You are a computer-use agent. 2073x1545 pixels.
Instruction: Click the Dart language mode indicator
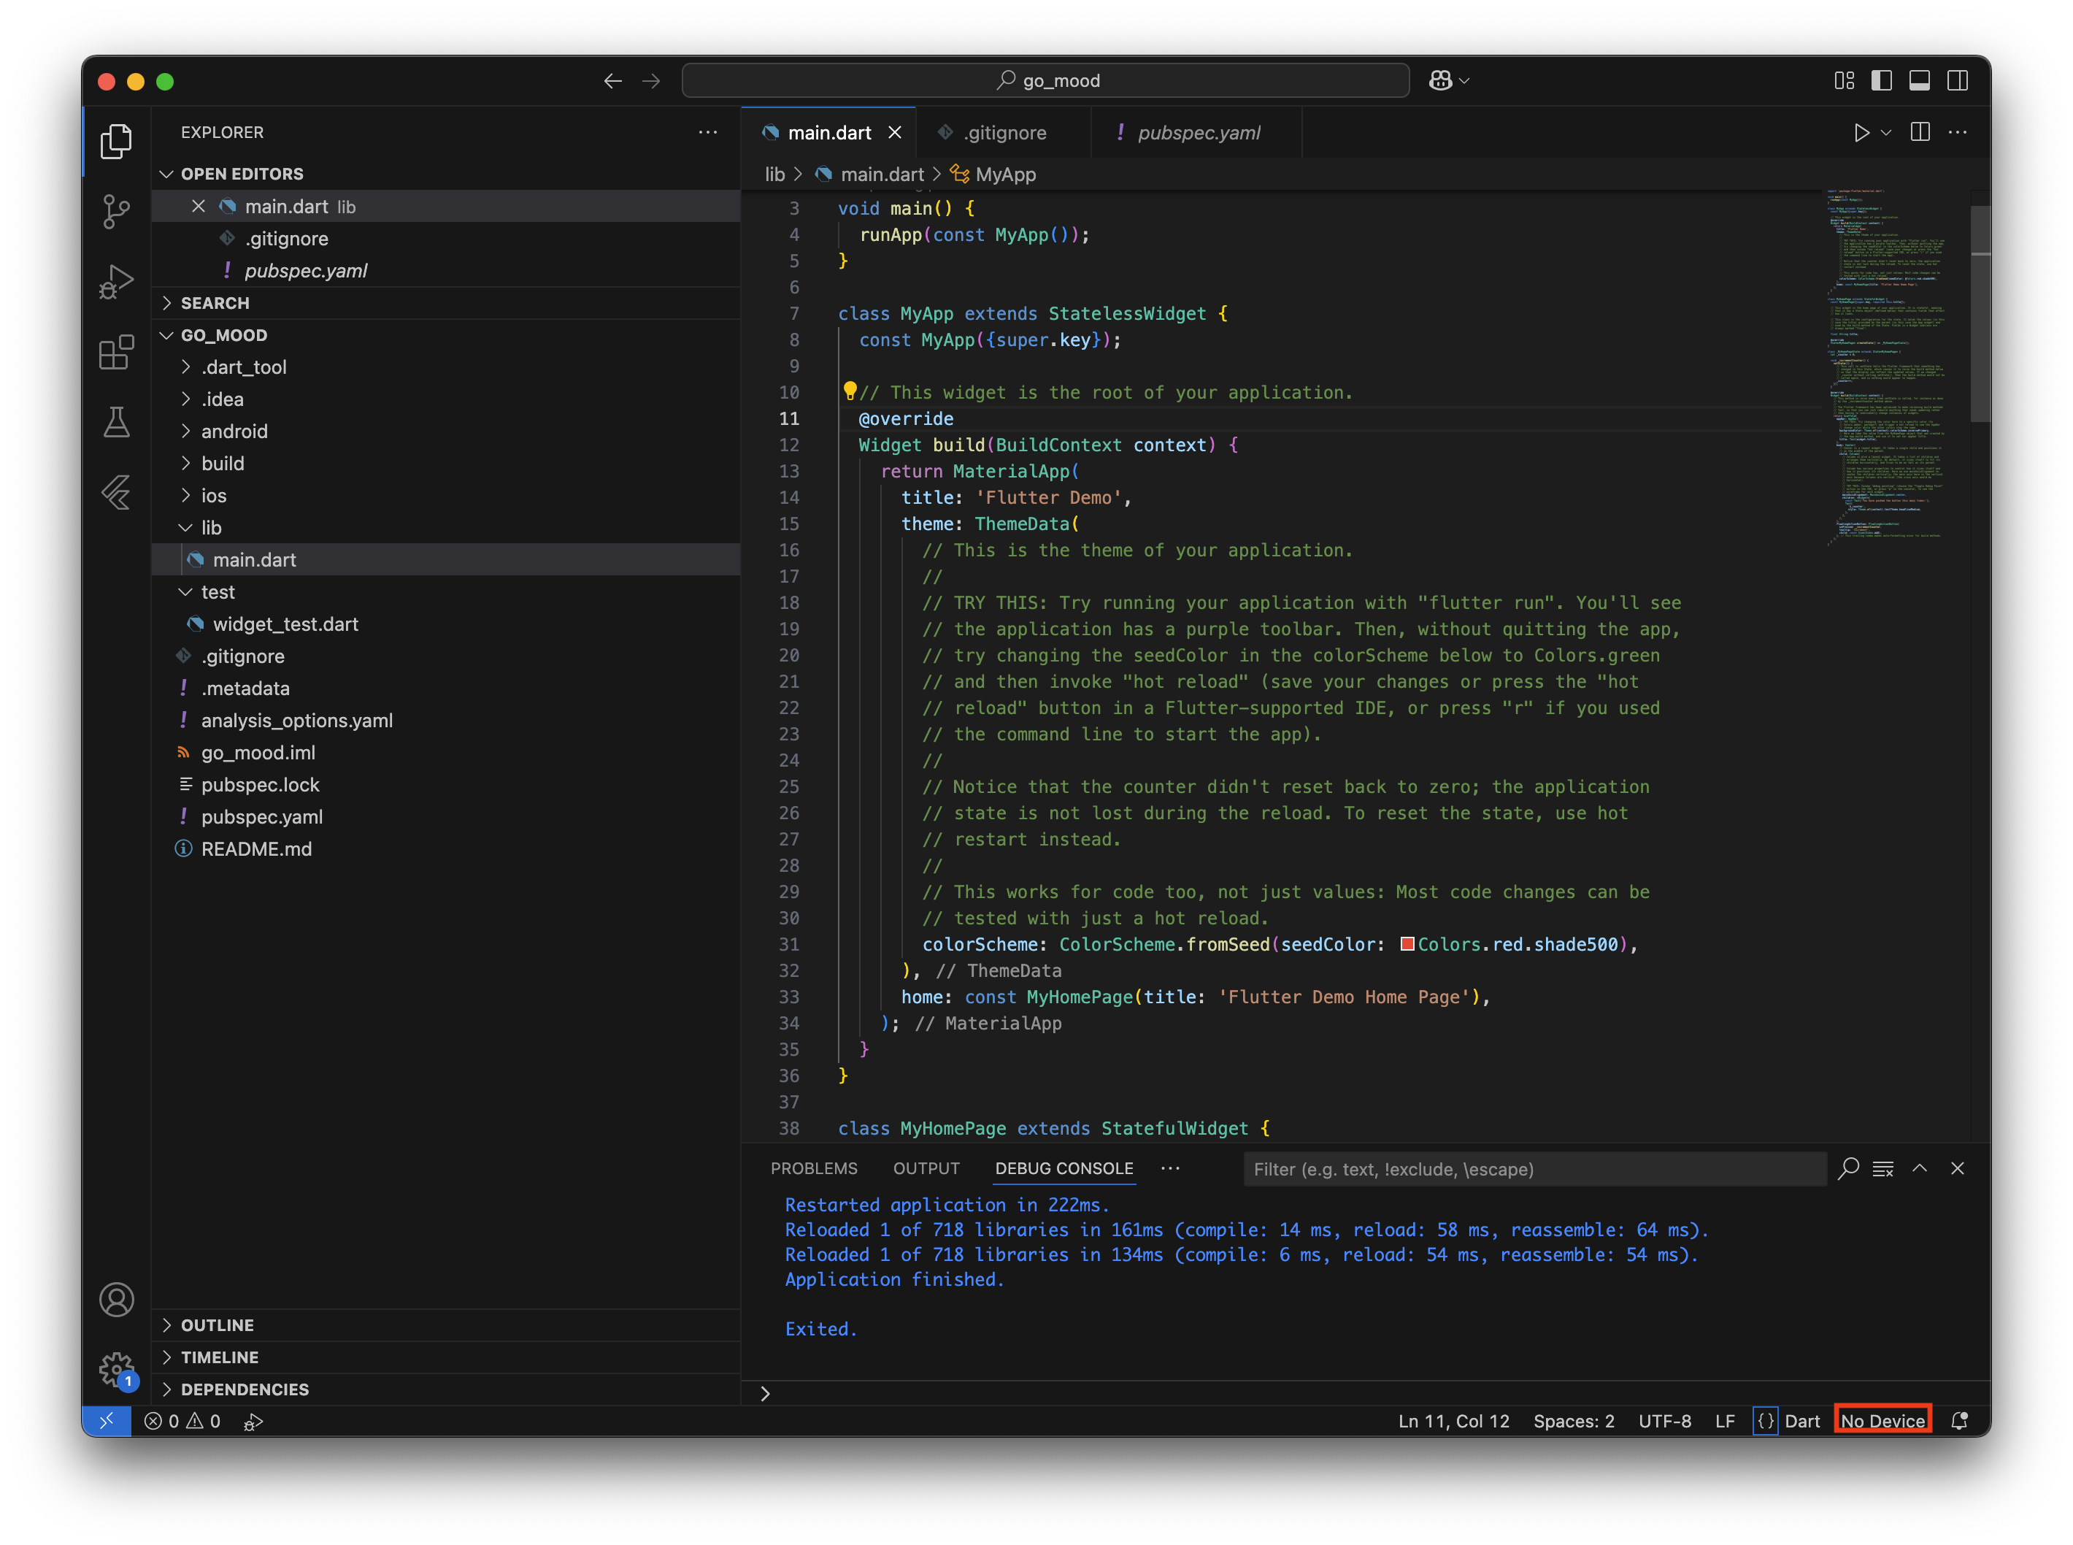click(x=1801, y=1422)
